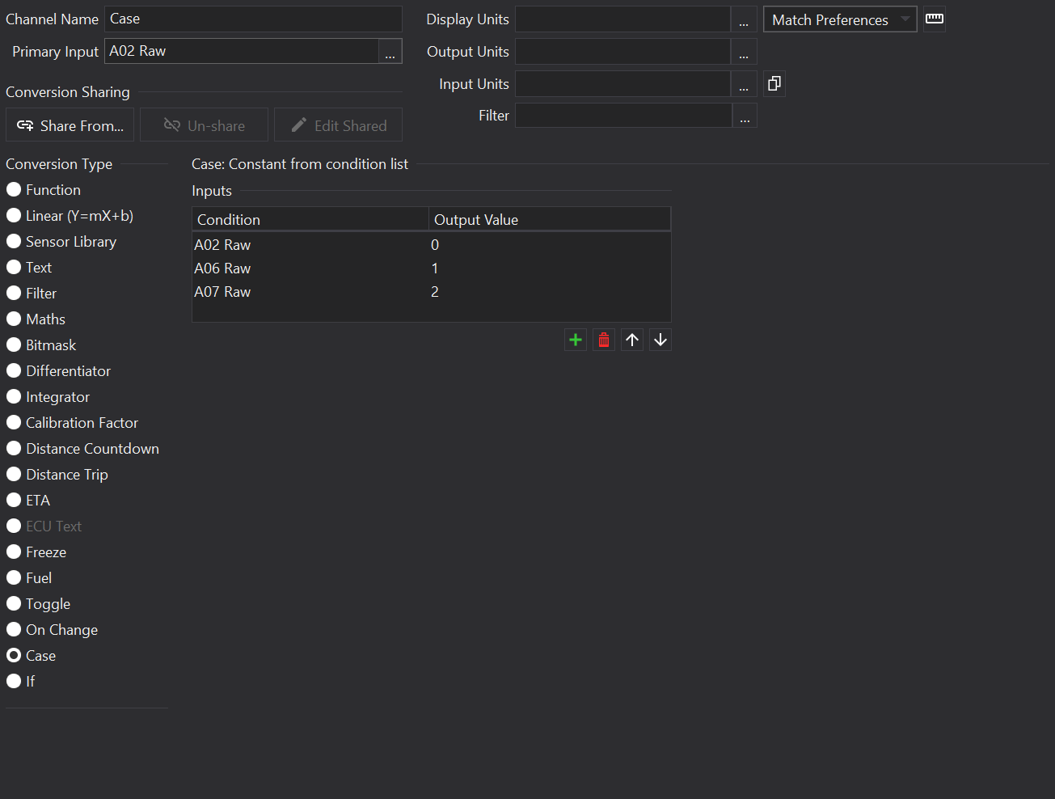Image resolution: width=1055 pixels, height=799 pixels.
Task: Choose the Bitmask radio button
Action: click(14, 345)
